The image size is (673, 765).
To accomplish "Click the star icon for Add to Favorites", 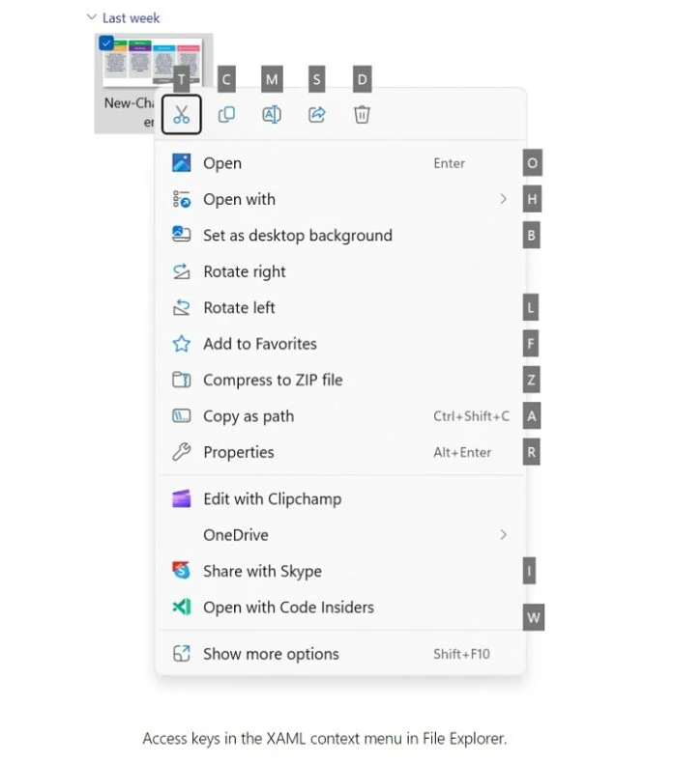I will click(181, 344).
